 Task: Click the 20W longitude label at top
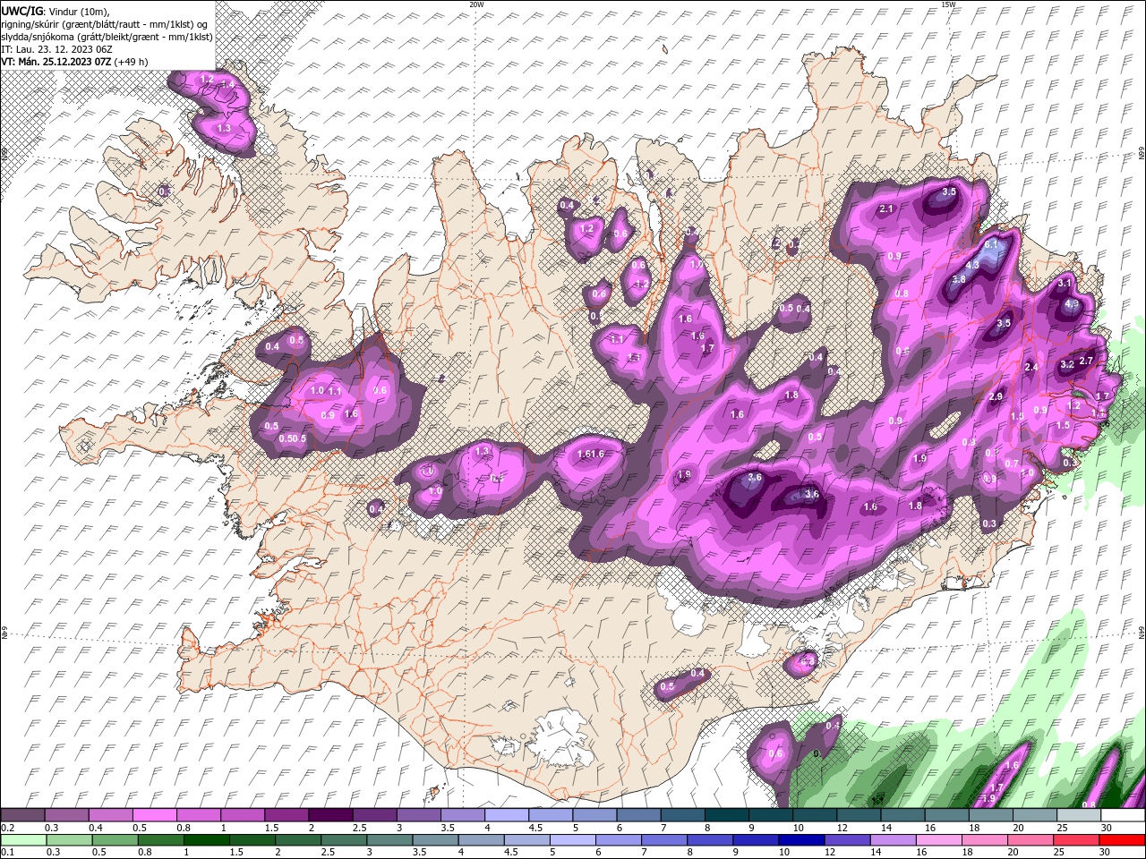(477, 4)
